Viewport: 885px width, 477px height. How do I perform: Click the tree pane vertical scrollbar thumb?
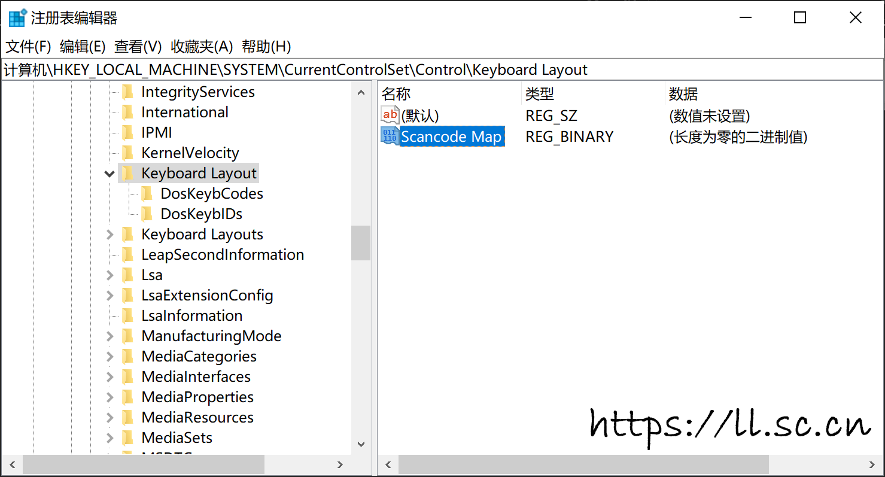coord(360,242)
